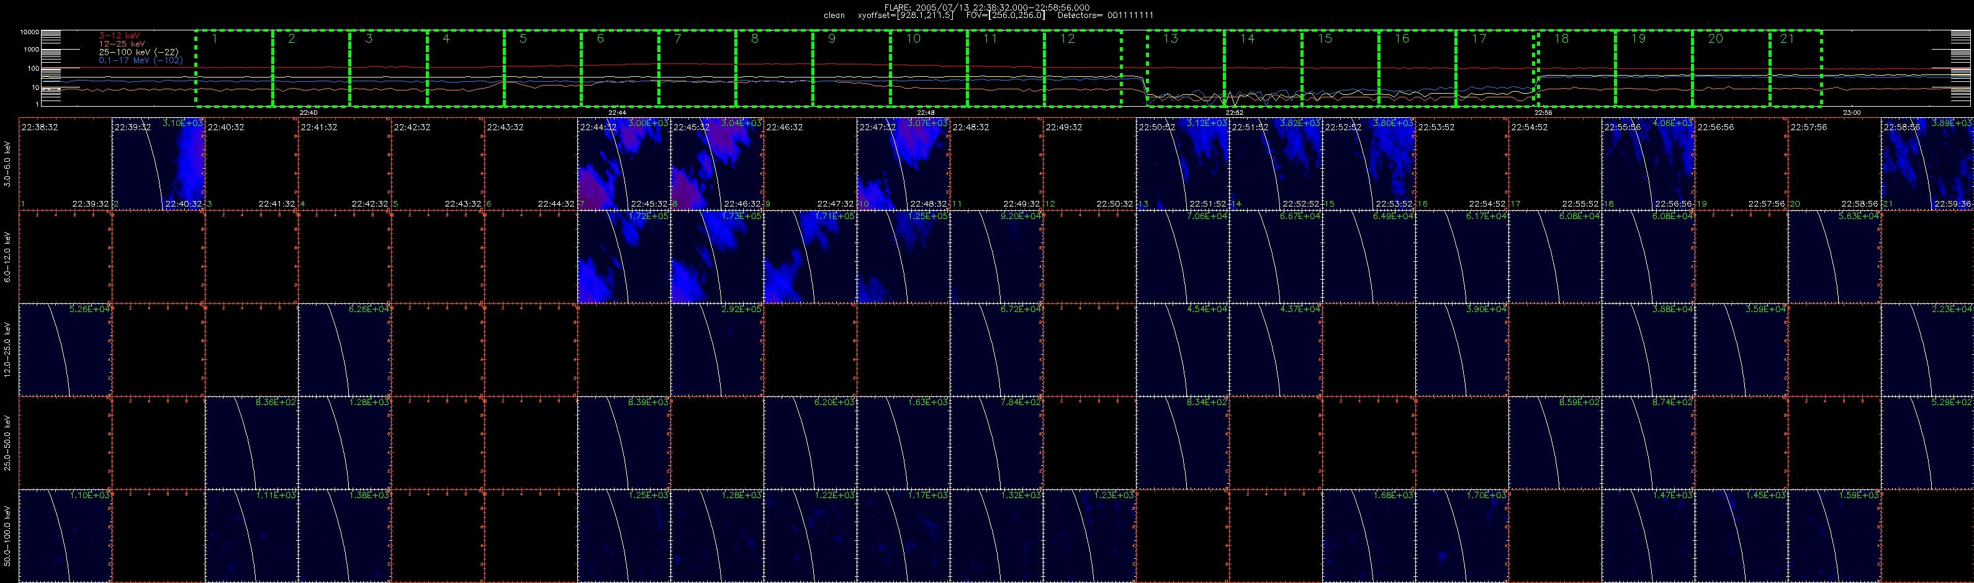Open the 5.26E+04 image in 12-25 keV row
The width and height of the screenshot is (1974, 583).
65,350
